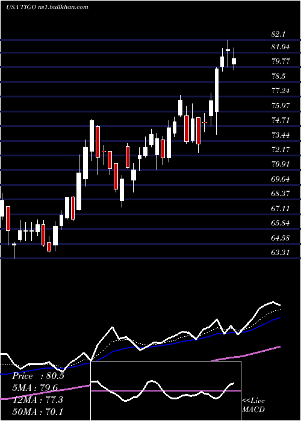Click the USA TIGO ns1.bullkhan.com title
Viewport: 301px width, 421px height.
47,7
